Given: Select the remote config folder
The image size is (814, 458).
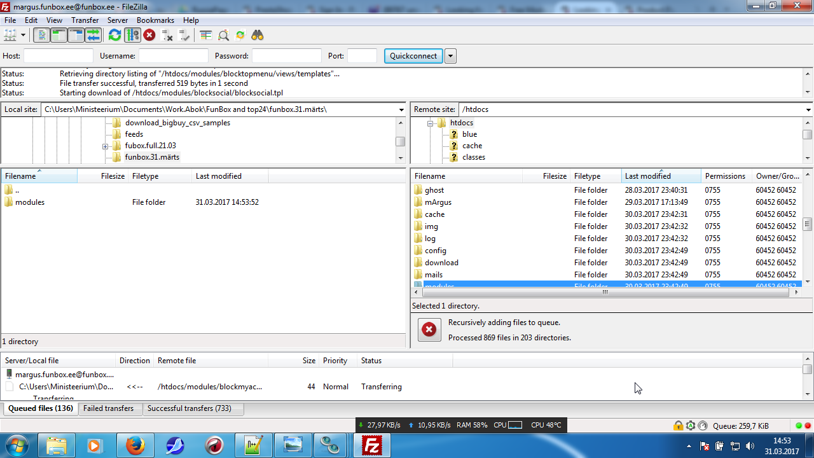Looking at the screenshot, I should point(436,251).
